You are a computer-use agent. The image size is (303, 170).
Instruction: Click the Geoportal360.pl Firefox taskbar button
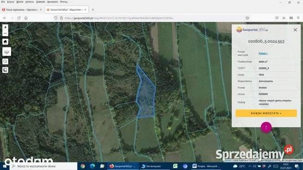pyautogui.click(x=123, y=166)
